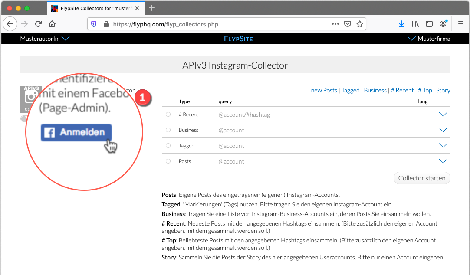Click the lang column header
This screenshot has width=470, height=275.
click(423, 101)
